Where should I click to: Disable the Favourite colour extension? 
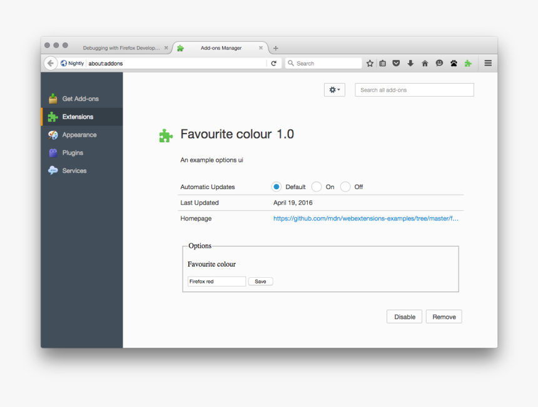pos(405,316)
